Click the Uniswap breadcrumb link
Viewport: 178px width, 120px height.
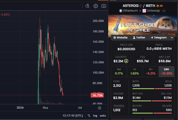click(x=153, y=11)
